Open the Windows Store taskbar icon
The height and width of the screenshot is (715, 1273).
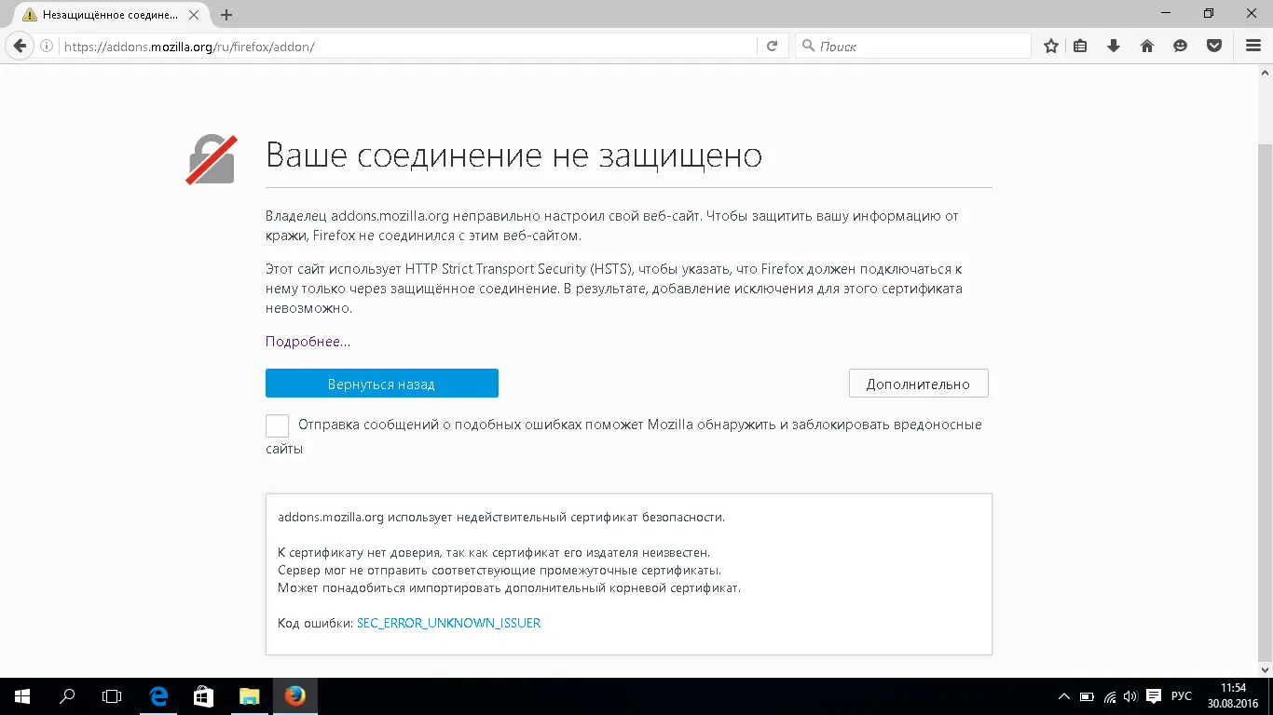[x=203, y=696]
